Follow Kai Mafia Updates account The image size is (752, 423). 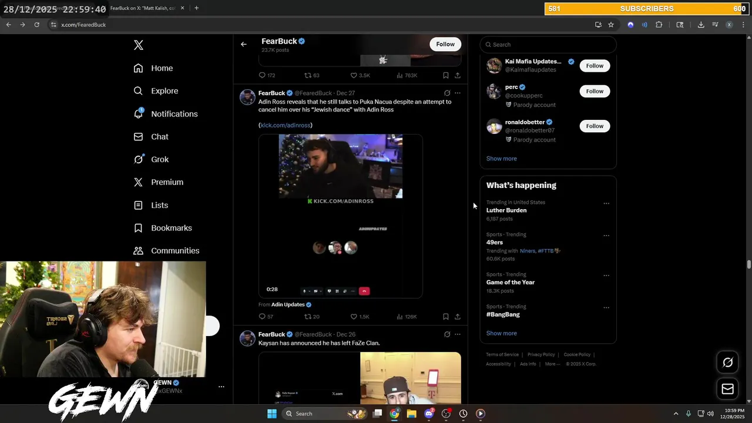click(595, 66)
